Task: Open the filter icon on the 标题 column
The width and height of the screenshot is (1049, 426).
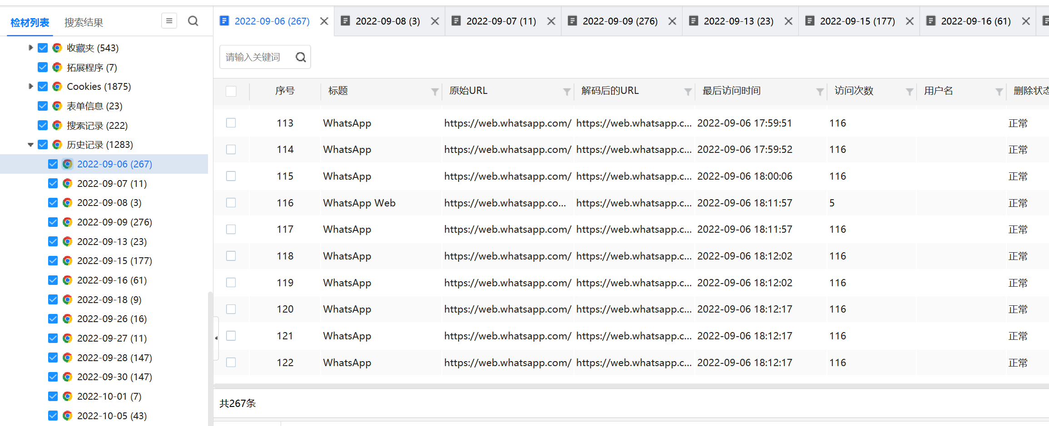Action: (x=435, y=92)
